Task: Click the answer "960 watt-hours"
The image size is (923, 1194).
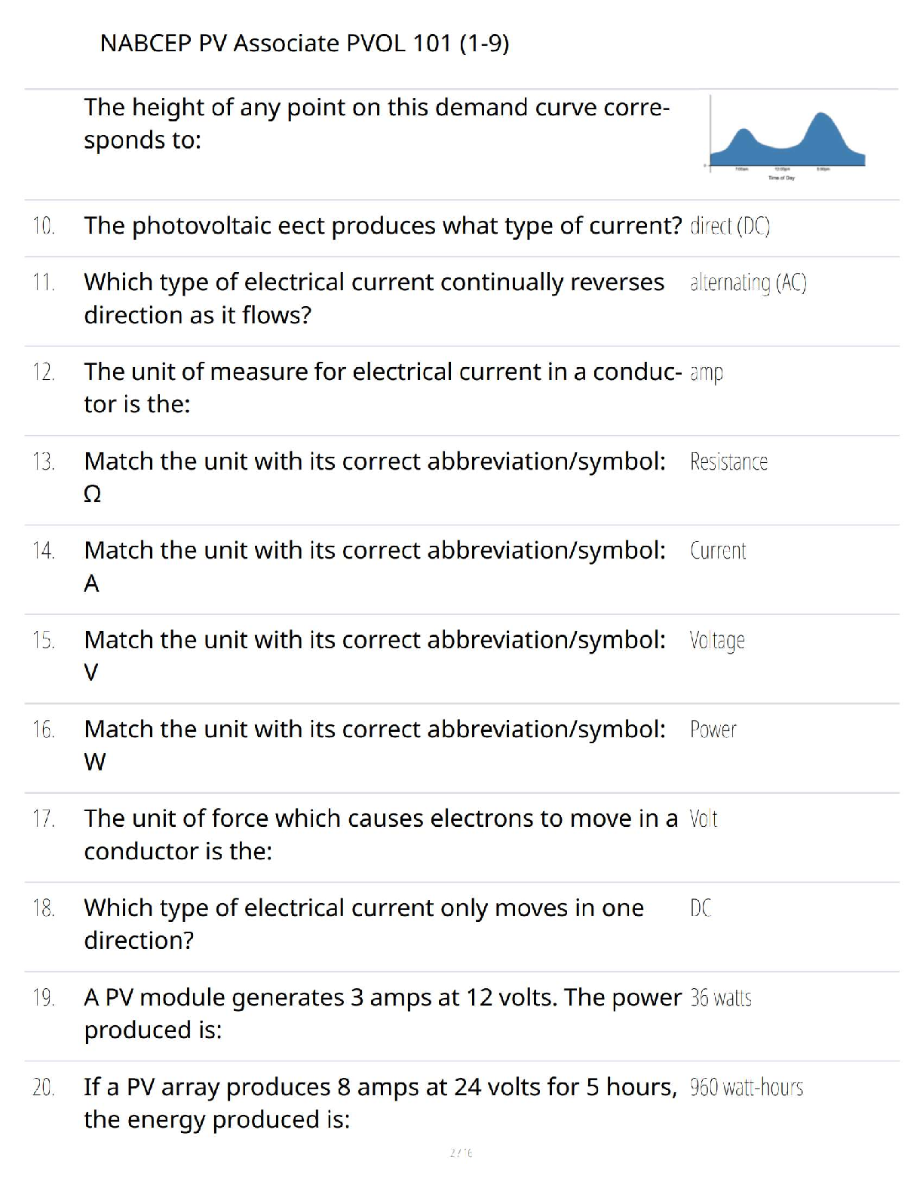Action: tap(746, 1088)
